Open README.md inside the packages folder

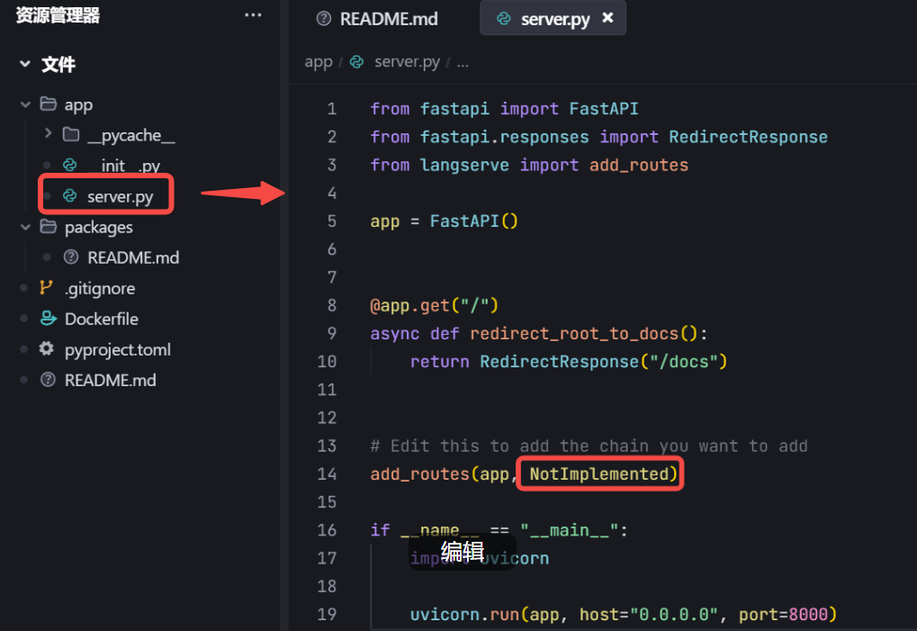[x=132, y=257]
